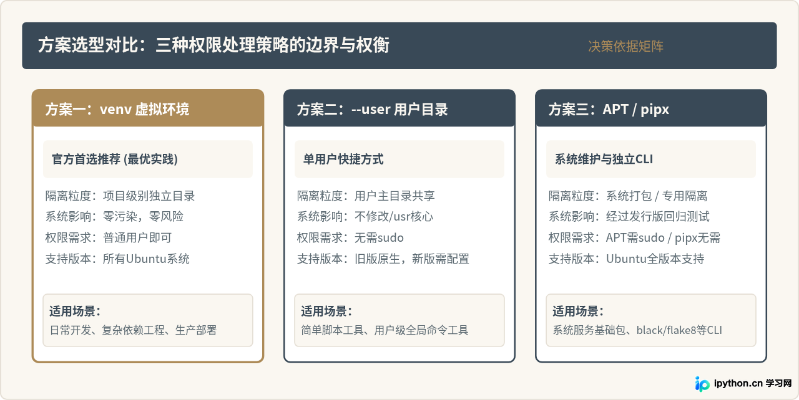Click 系统维护与独立CLI box
Image resolution: width=799 pixels, height=400 pixels.
point(651,160)
